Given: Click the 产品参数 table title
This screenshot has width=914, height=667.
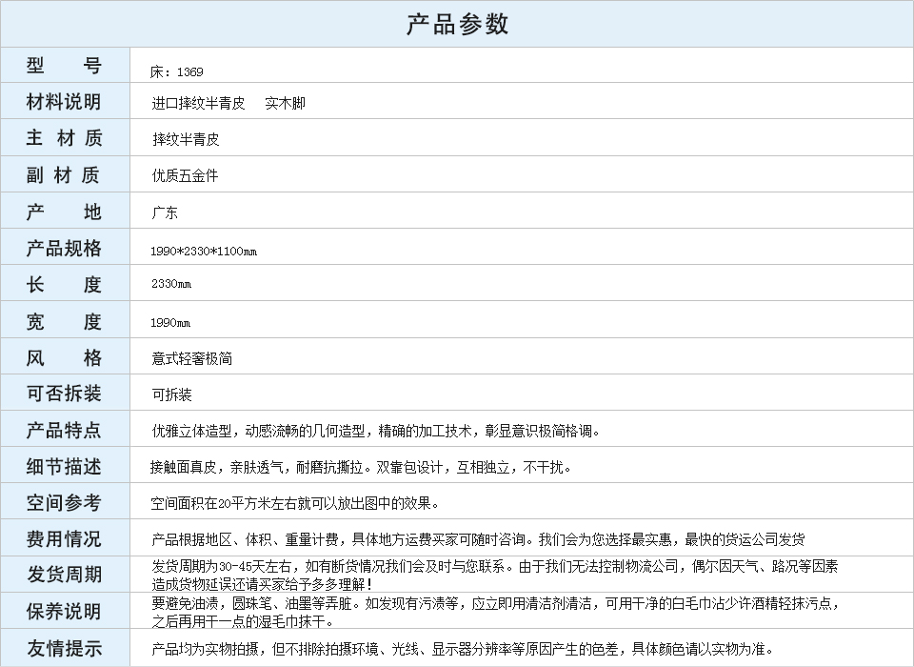Looking at the screenshot, I should (x=457, y=25).
